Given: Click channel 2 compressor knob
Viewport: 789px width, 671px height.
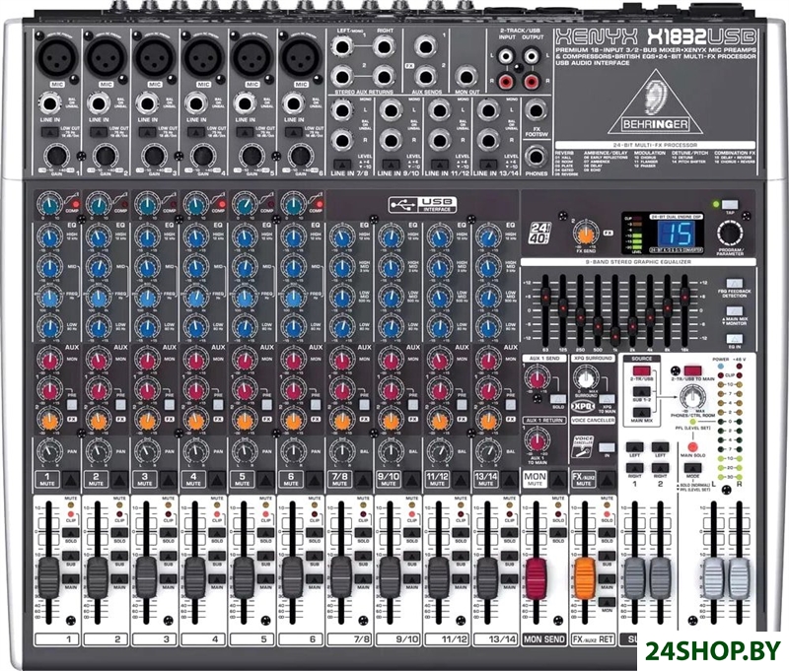Looking at the screenshot, I should point(99,204).
